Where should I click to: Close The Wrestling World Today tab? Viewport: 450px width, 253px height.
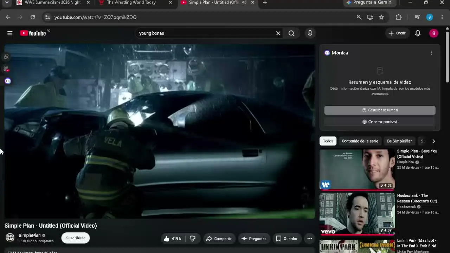171,2
